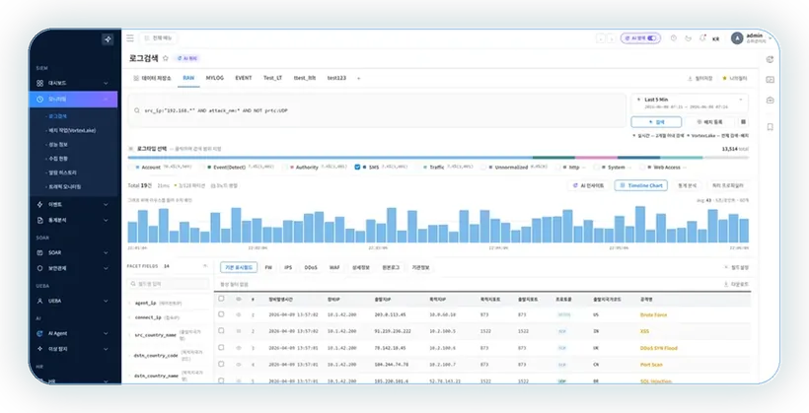Click the blue search button
The width and height of the screenshot is (809, 413).
656,122
